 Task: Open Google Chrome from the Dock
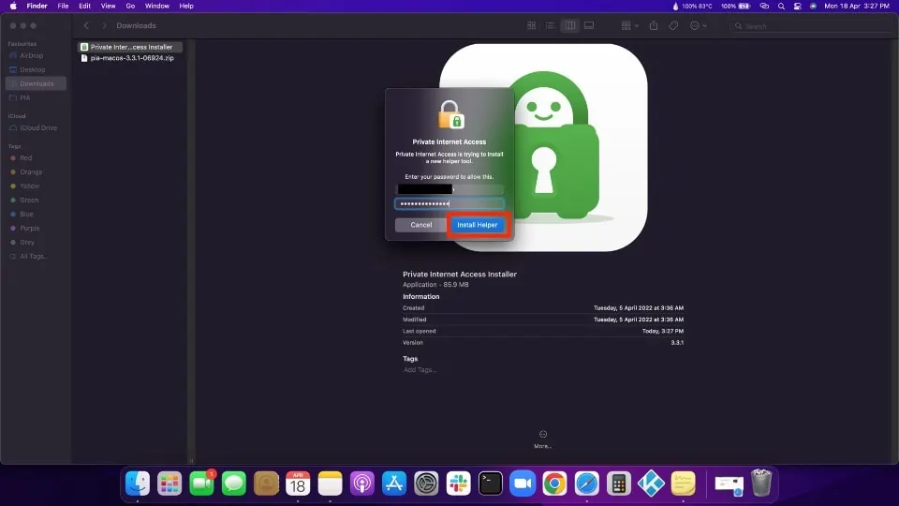point(555,484)
